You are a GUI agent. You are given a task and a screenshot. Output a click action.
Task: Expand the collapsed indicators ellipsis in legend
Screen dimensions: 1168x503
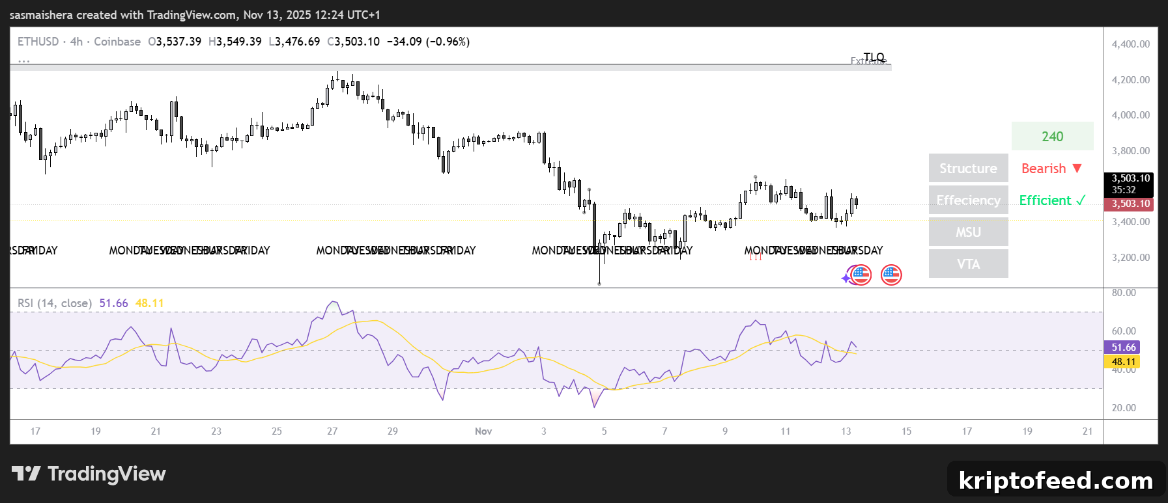click(24, 60)
